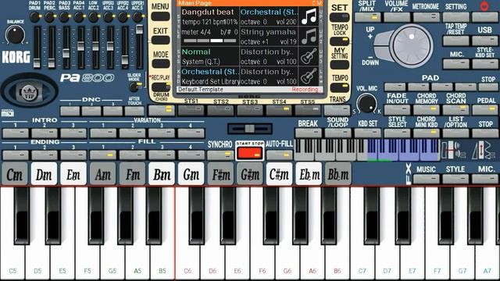Click the UP/DOWN data dial
The width and height of the screenshot is (500, 281).
412,45
